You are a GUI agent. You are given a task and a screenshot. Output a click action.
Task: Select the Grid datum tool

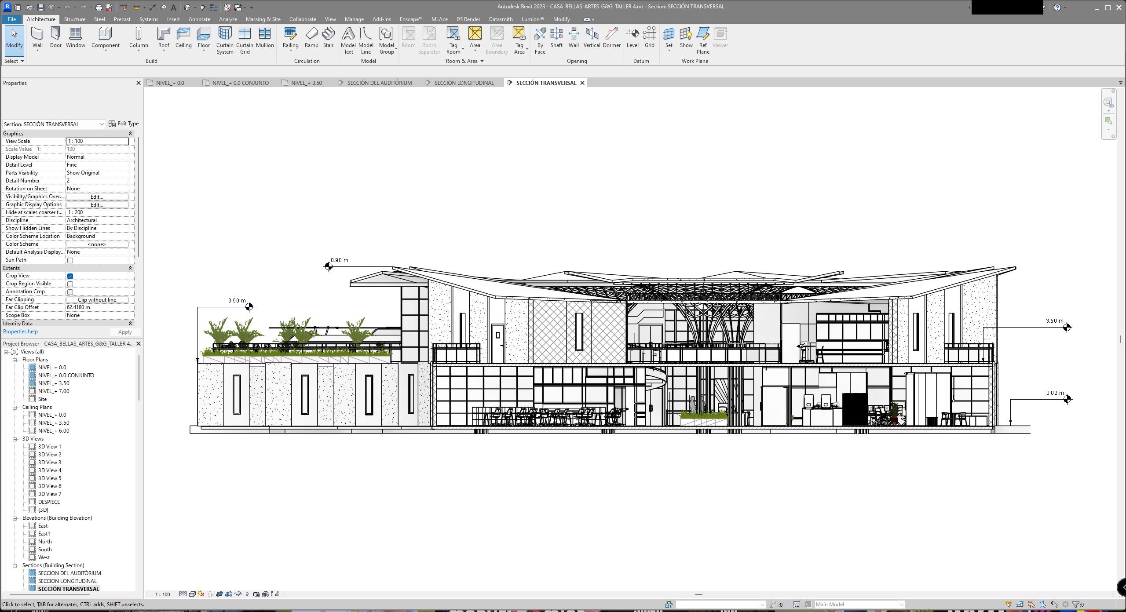tap(650, 38)
